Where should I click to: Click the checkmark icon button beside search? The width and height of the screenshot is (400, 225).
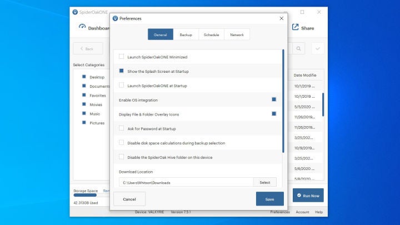point(318,49)
